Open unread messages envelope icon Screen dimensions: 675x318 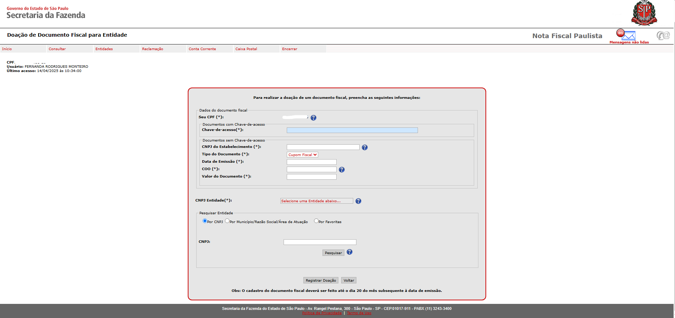(628, 35)
